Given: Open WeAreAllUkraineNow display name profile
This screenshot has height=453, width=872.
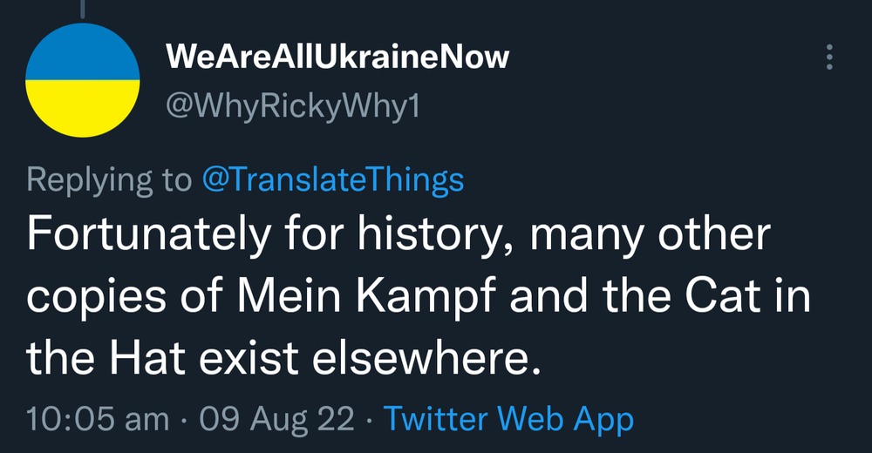Looking at the screenshot, I should click(x=337, y=58).
